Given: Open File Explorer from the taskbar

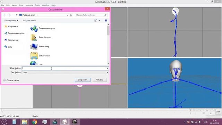Looking at the screenshot, I should click(x=25, y=122).
